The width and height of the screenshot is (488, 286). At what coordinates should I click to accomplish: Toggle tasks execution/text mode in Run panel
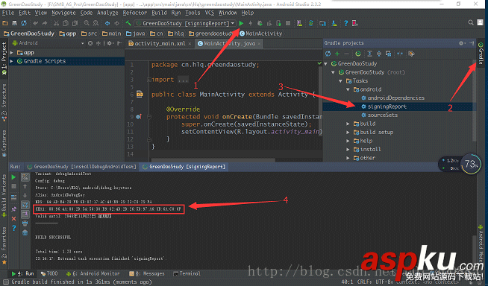(25, 177)
